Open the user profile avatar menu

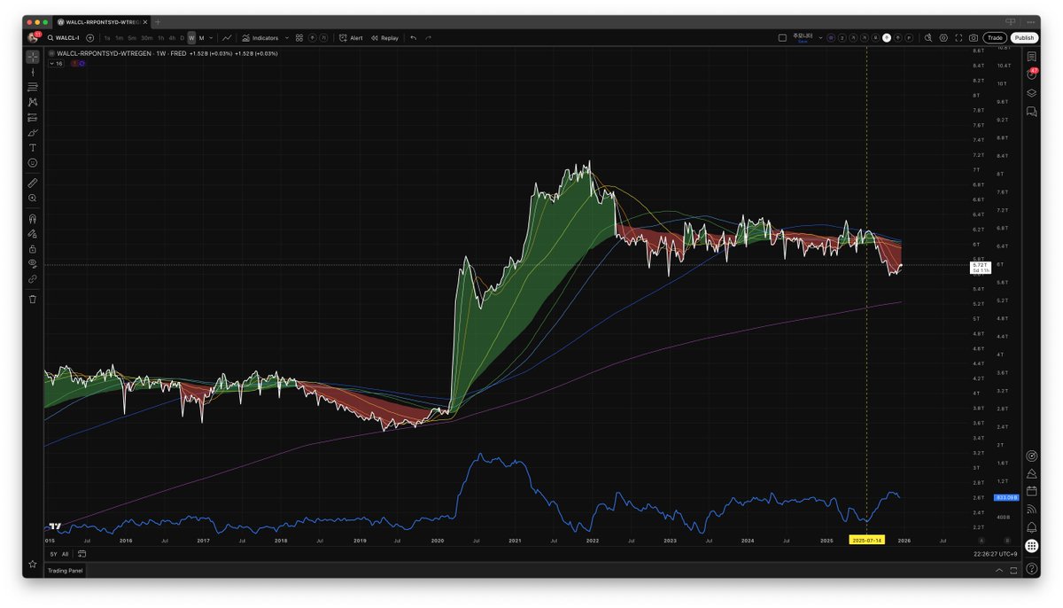click(34, 37)
